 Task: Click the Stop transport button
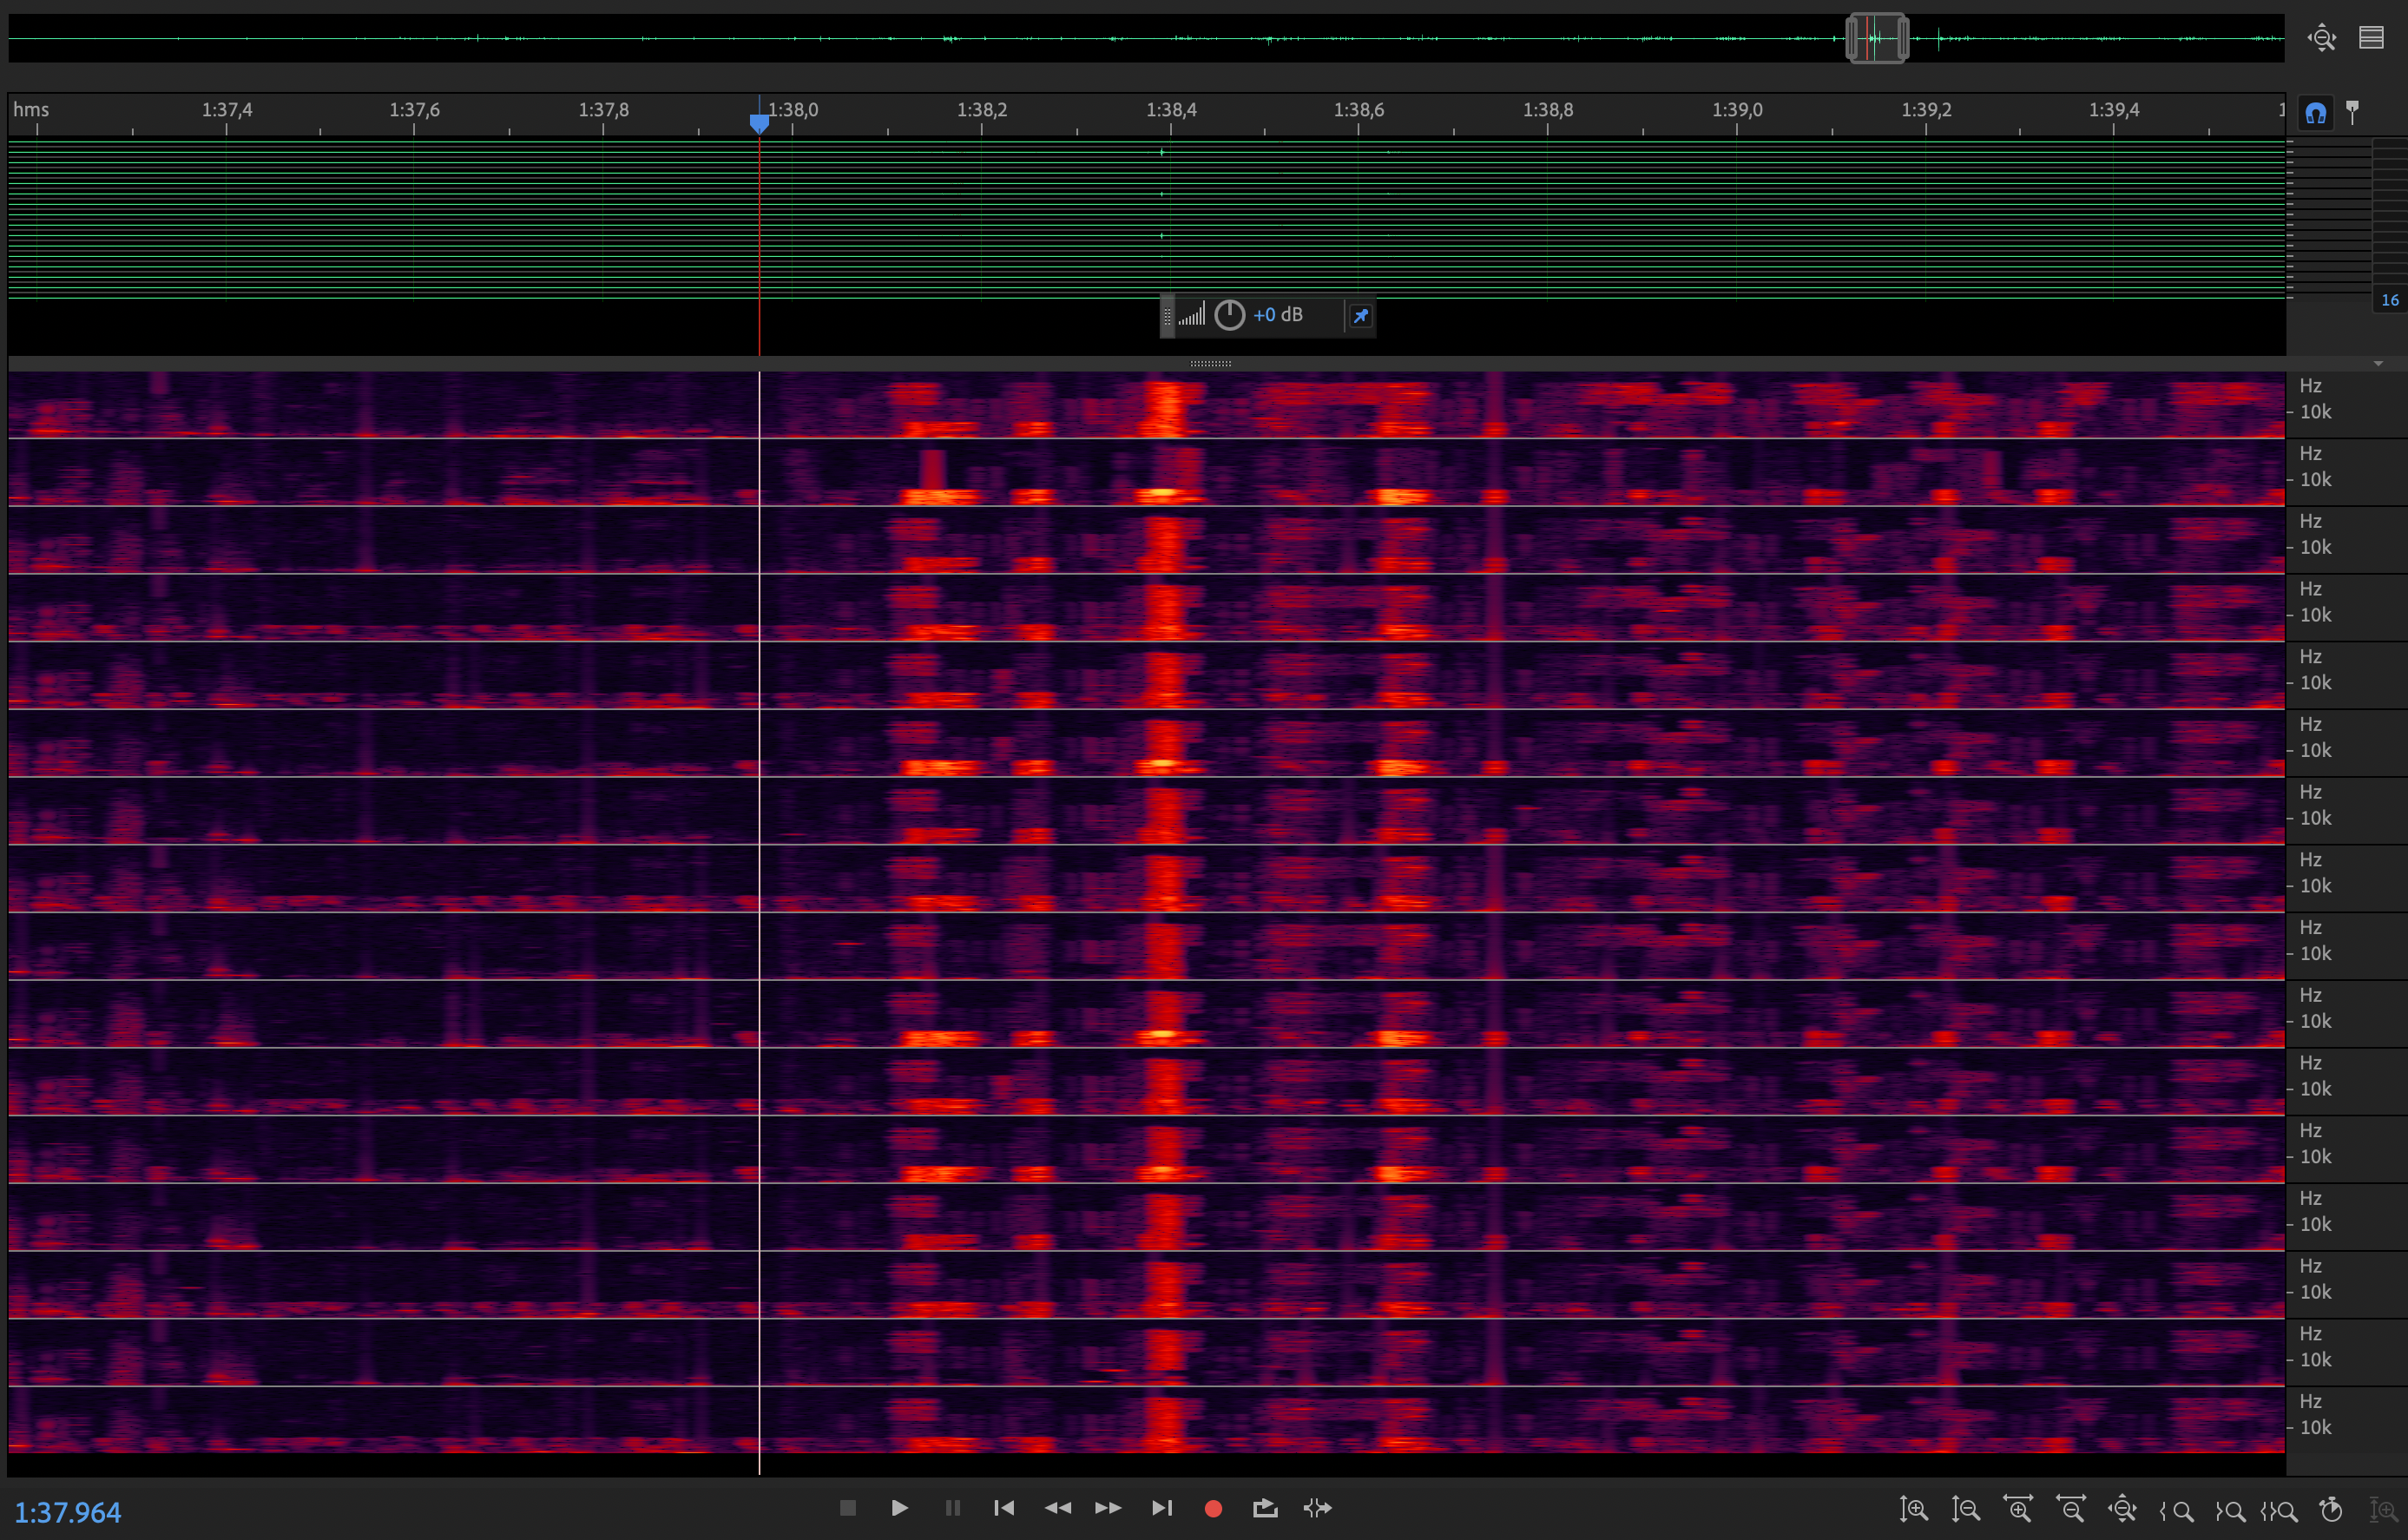[847, 1508]
